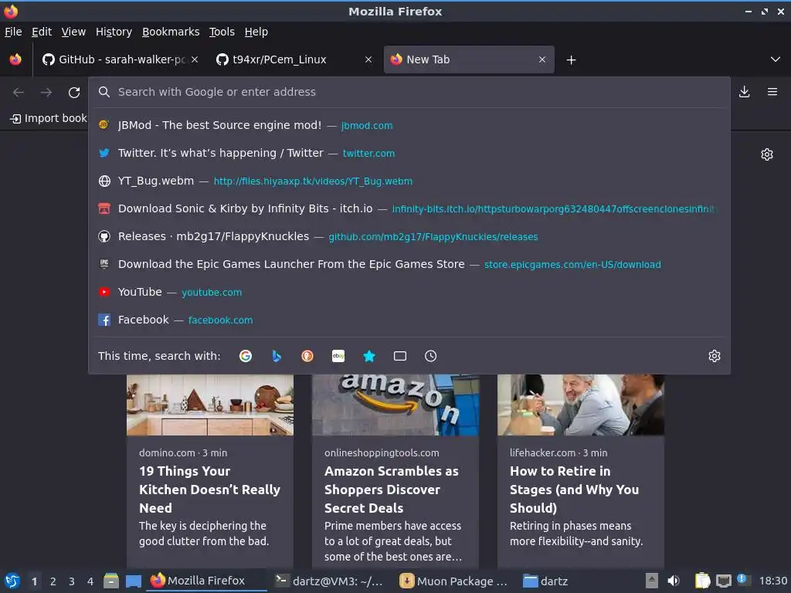
Task: Open dartz file manager taskbar entry
Action: (x=546, y=581)
